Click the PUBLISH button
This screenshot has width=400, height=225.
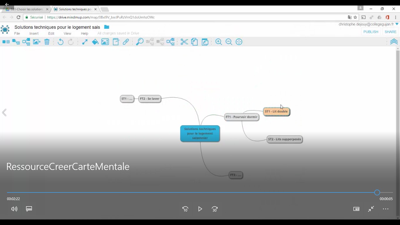coord(371,32)
